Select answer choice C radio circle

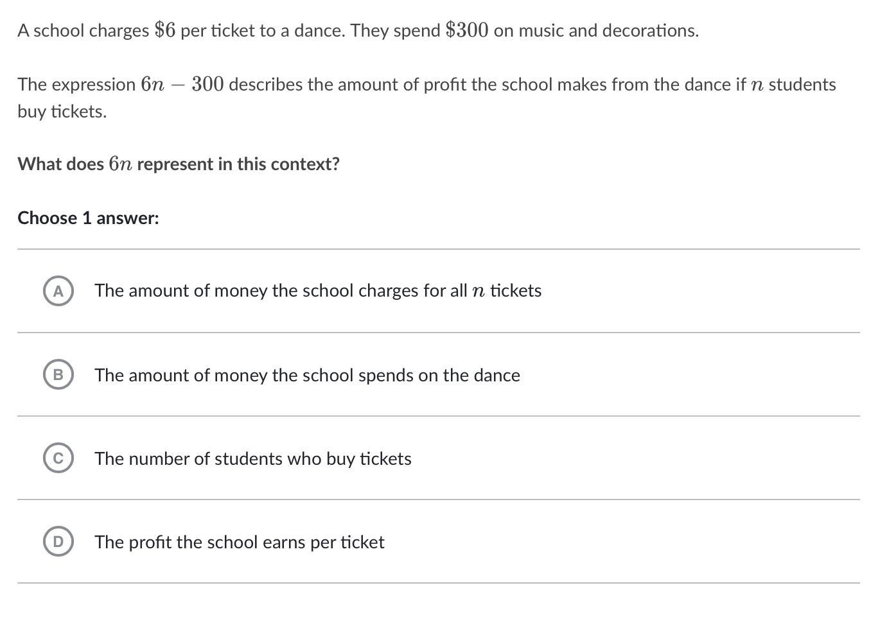tap(58, 458)
